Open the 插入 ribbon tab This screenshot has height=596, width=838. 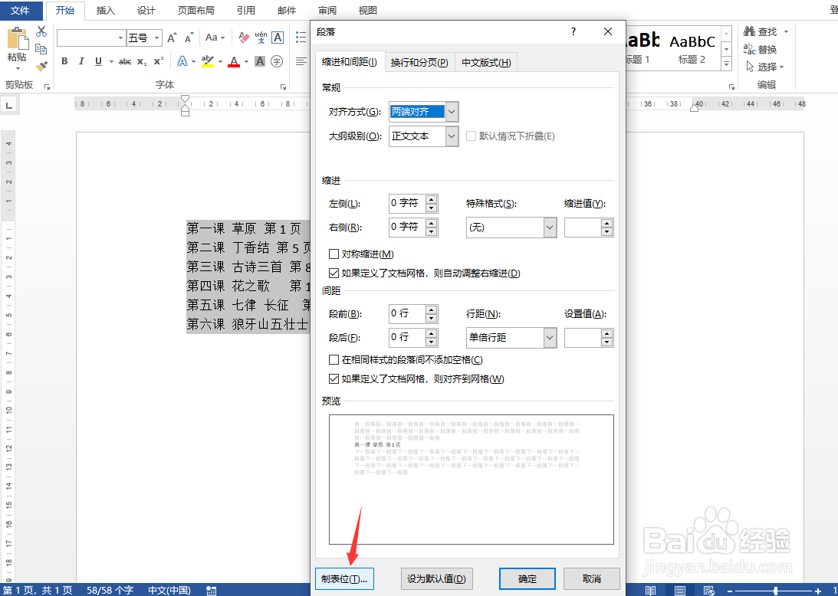(x=105, y=11)
